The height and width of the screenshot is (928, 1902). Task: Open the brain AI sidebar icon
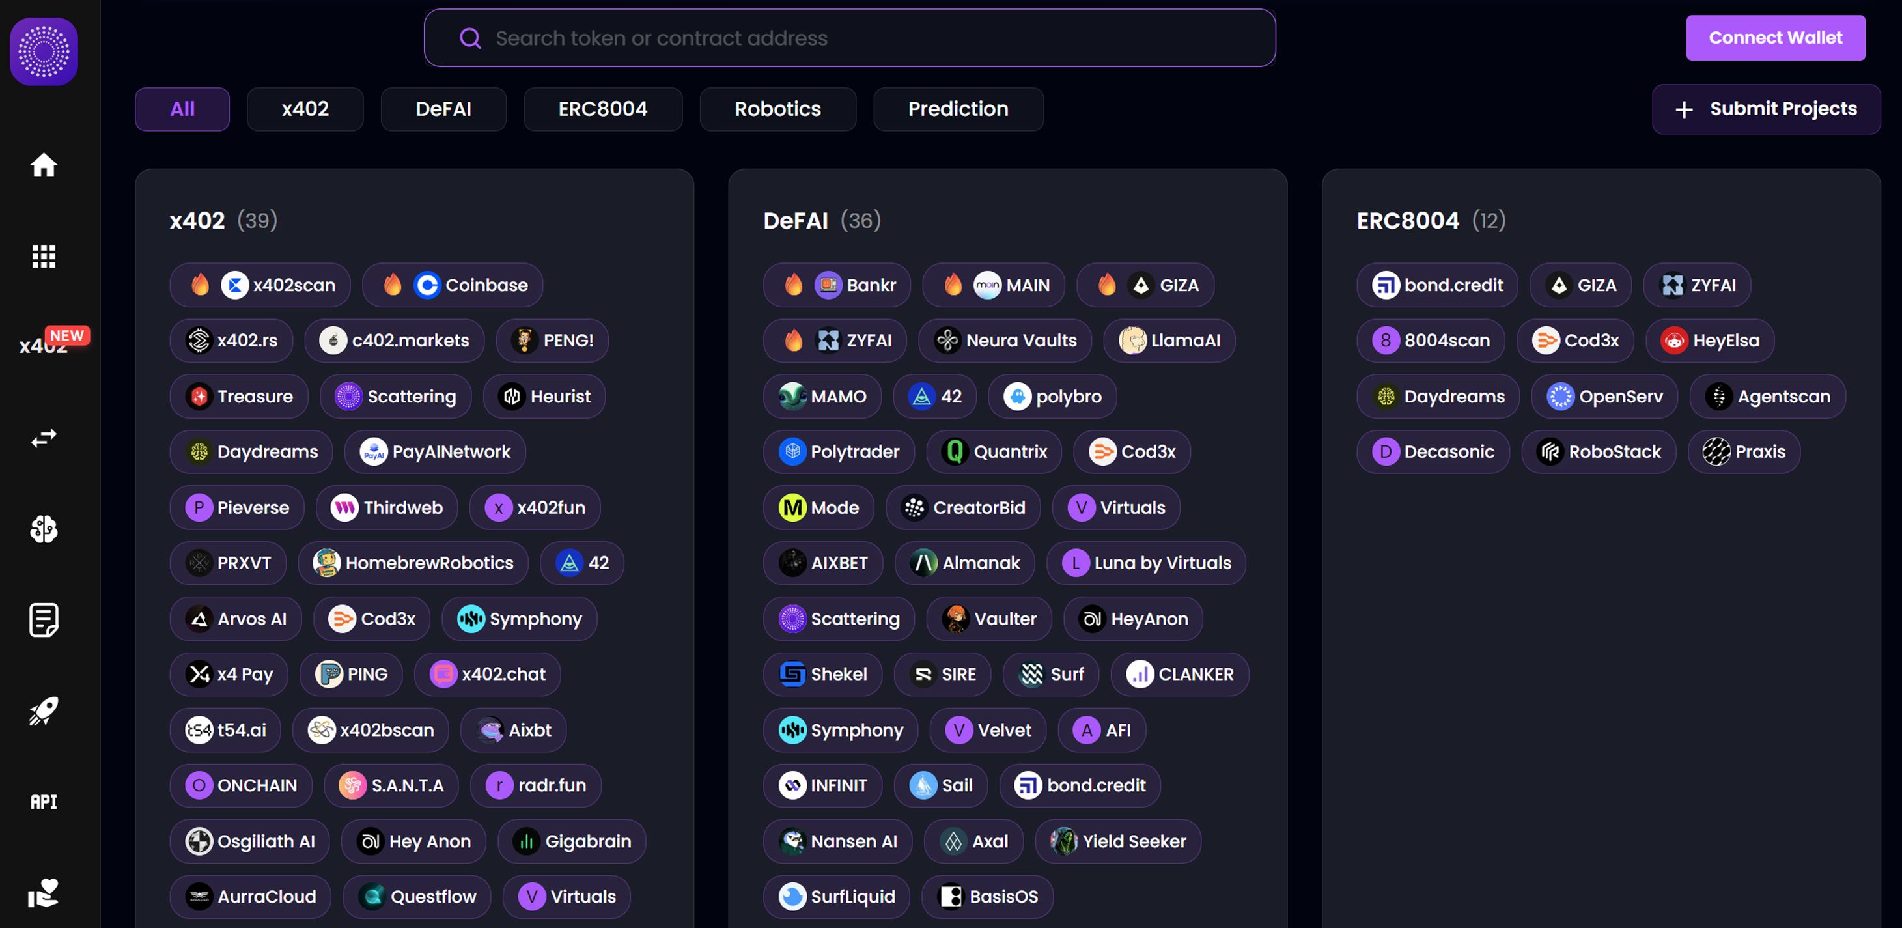coord(44,529)
